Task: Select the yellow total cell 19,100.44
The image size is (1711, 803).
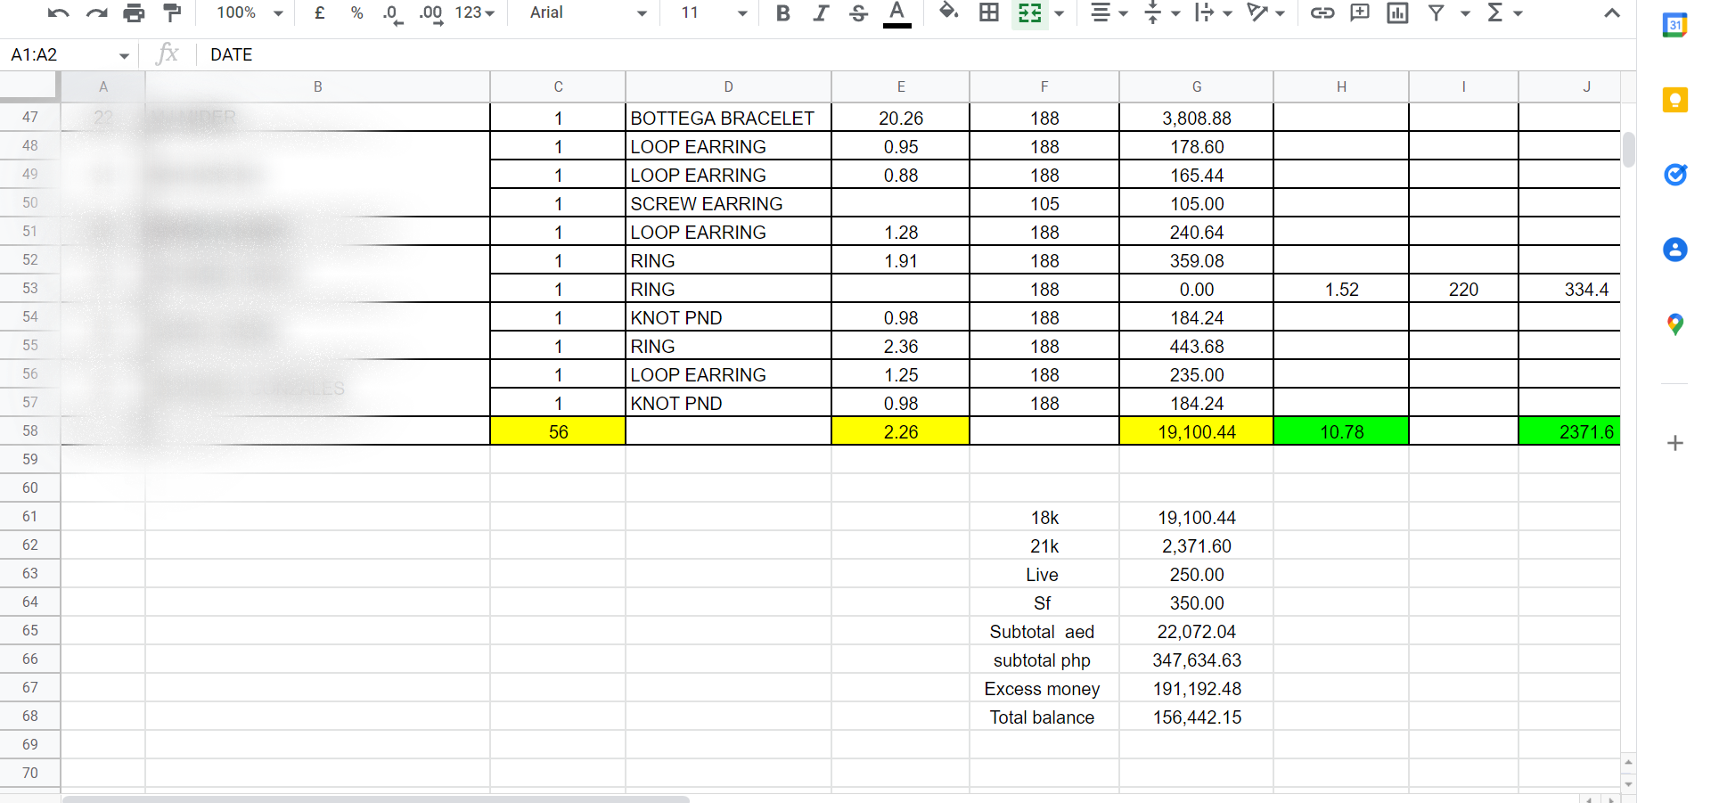Action: pos(1197,431)
